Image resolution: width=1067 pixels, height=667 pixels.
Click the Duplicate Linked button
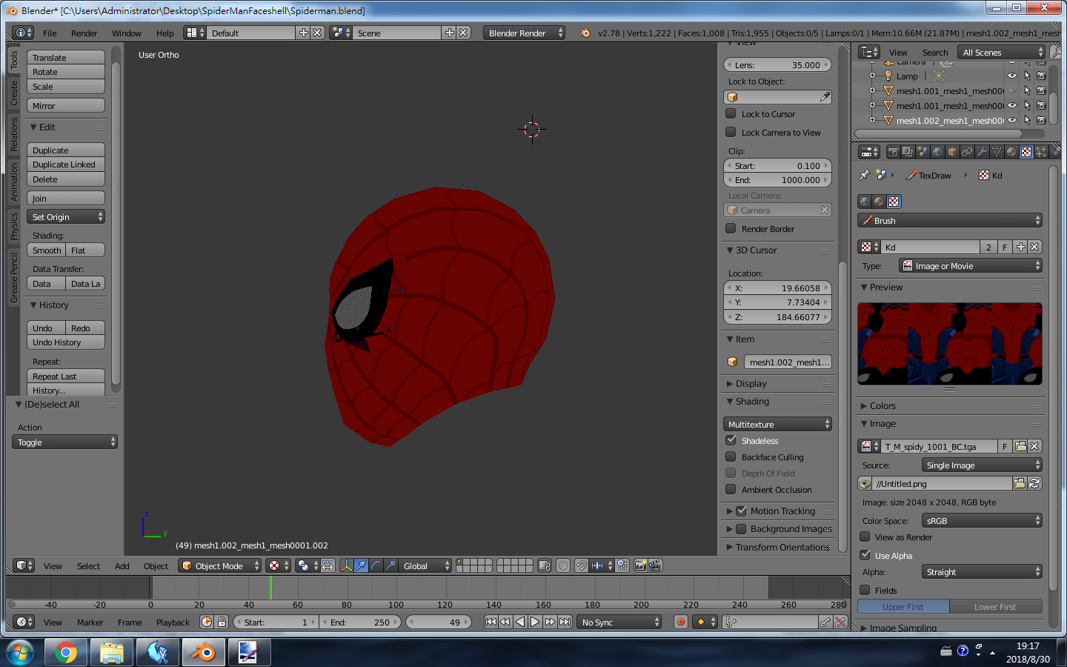point(66,165)
